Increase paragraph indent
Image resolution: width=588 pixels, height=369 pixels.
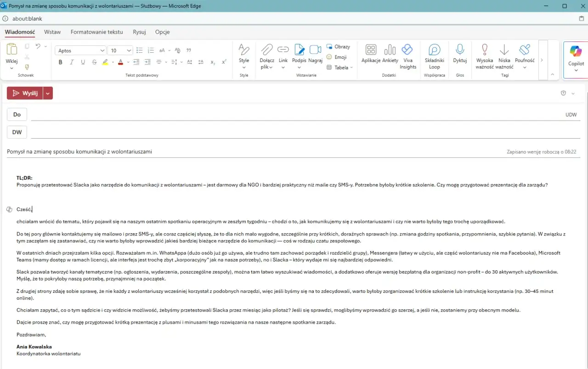(x=147, y=62)
